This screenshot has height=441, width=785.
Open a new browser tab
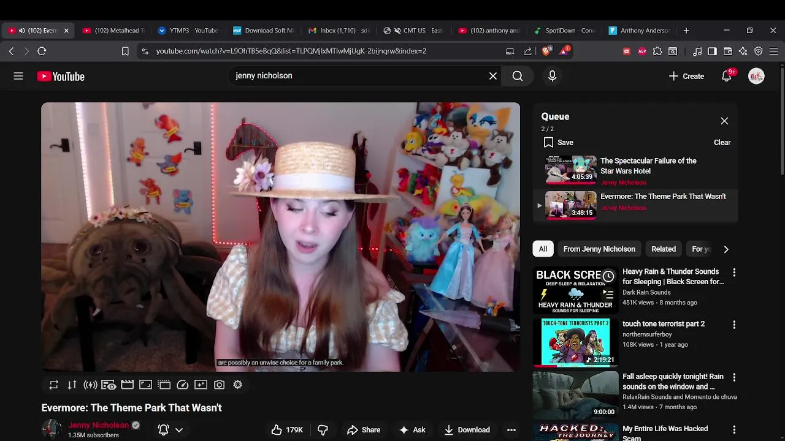click(x=686, y=31)
